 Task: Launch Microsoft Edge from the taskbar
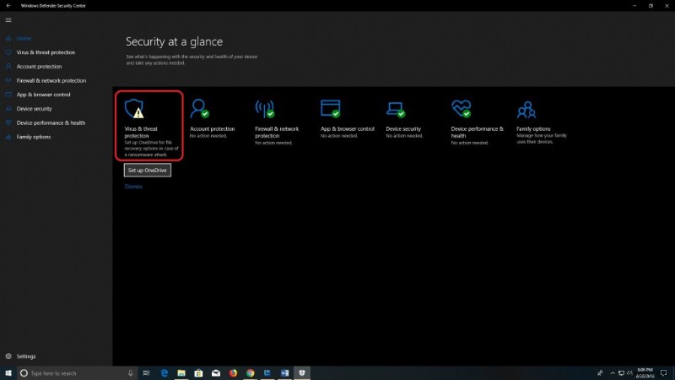[x=164, y=373]
